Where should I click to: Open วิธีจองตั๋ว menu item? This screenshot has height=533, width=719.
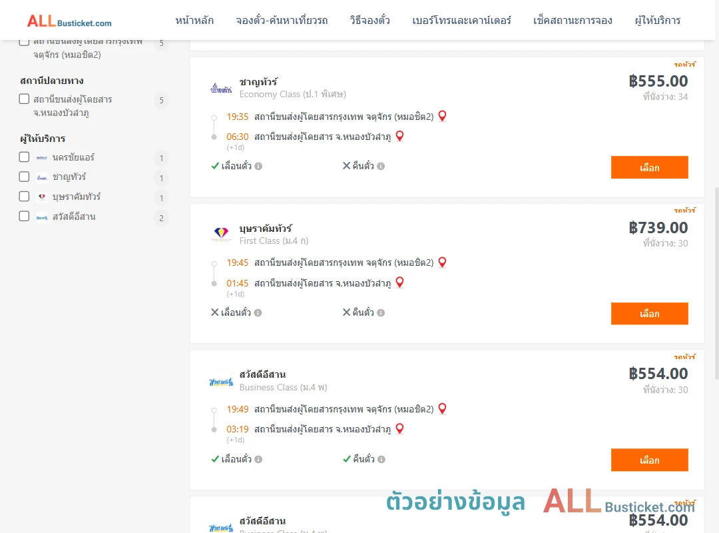(x=369, y=20)
